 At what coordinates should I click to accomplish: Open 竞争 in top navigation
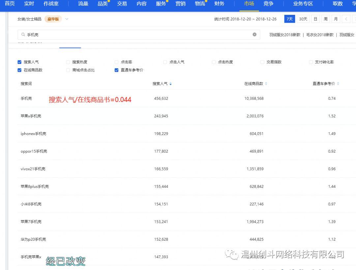pos(268,4)
